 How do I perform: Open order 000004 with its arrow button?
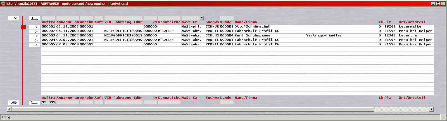[x=34, y=40]
